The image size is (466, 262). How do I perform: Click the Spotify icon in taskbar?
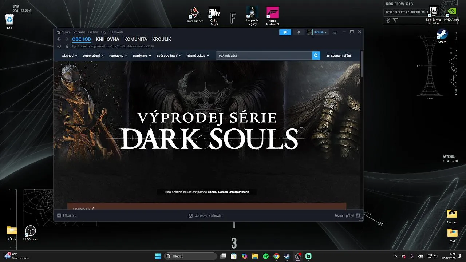click(x=266, y=256)
